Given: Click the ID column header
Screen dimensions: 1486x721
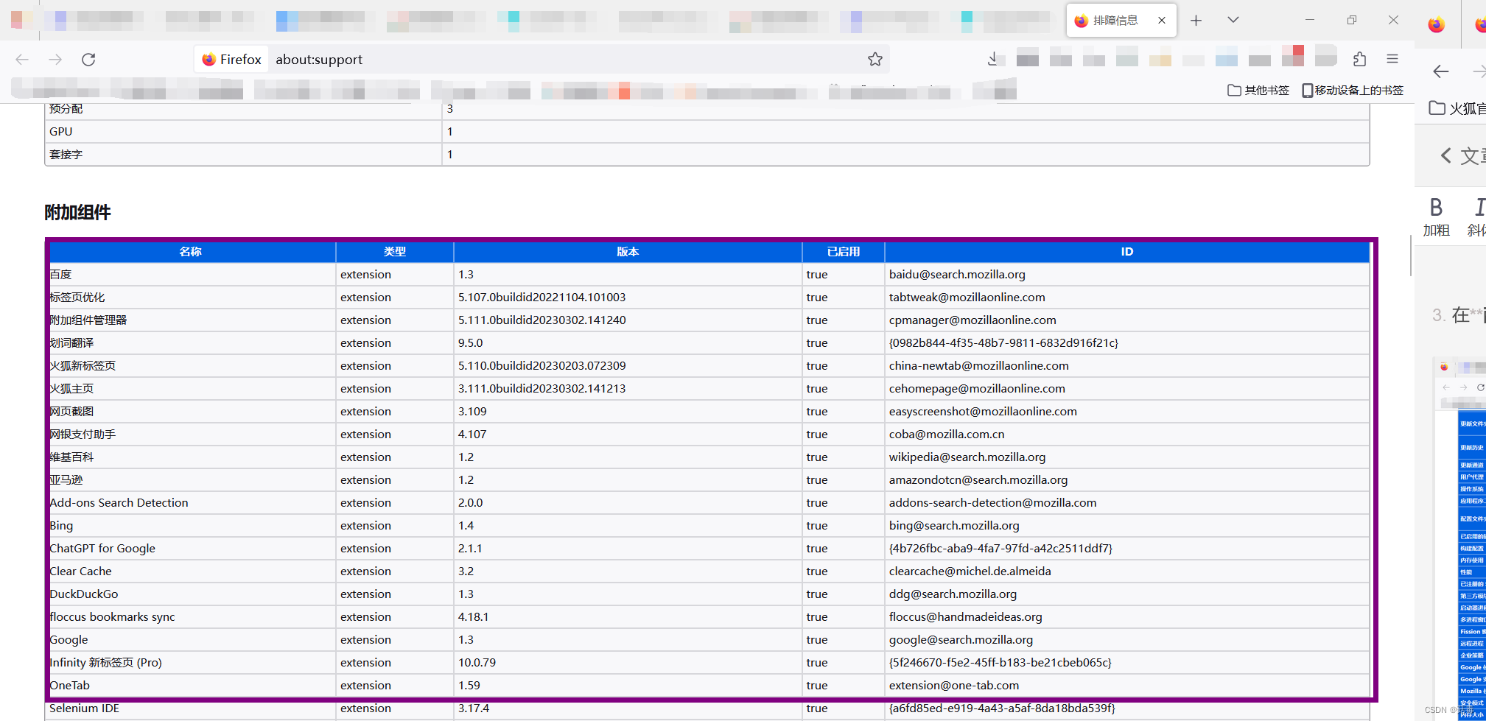Looking at the screenshot, I should coord(1127,252).
